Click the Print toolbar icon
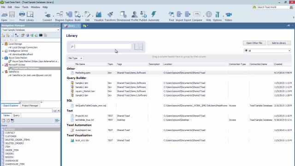295x166 pixels. pyautogui.click(x=22, y=16)
